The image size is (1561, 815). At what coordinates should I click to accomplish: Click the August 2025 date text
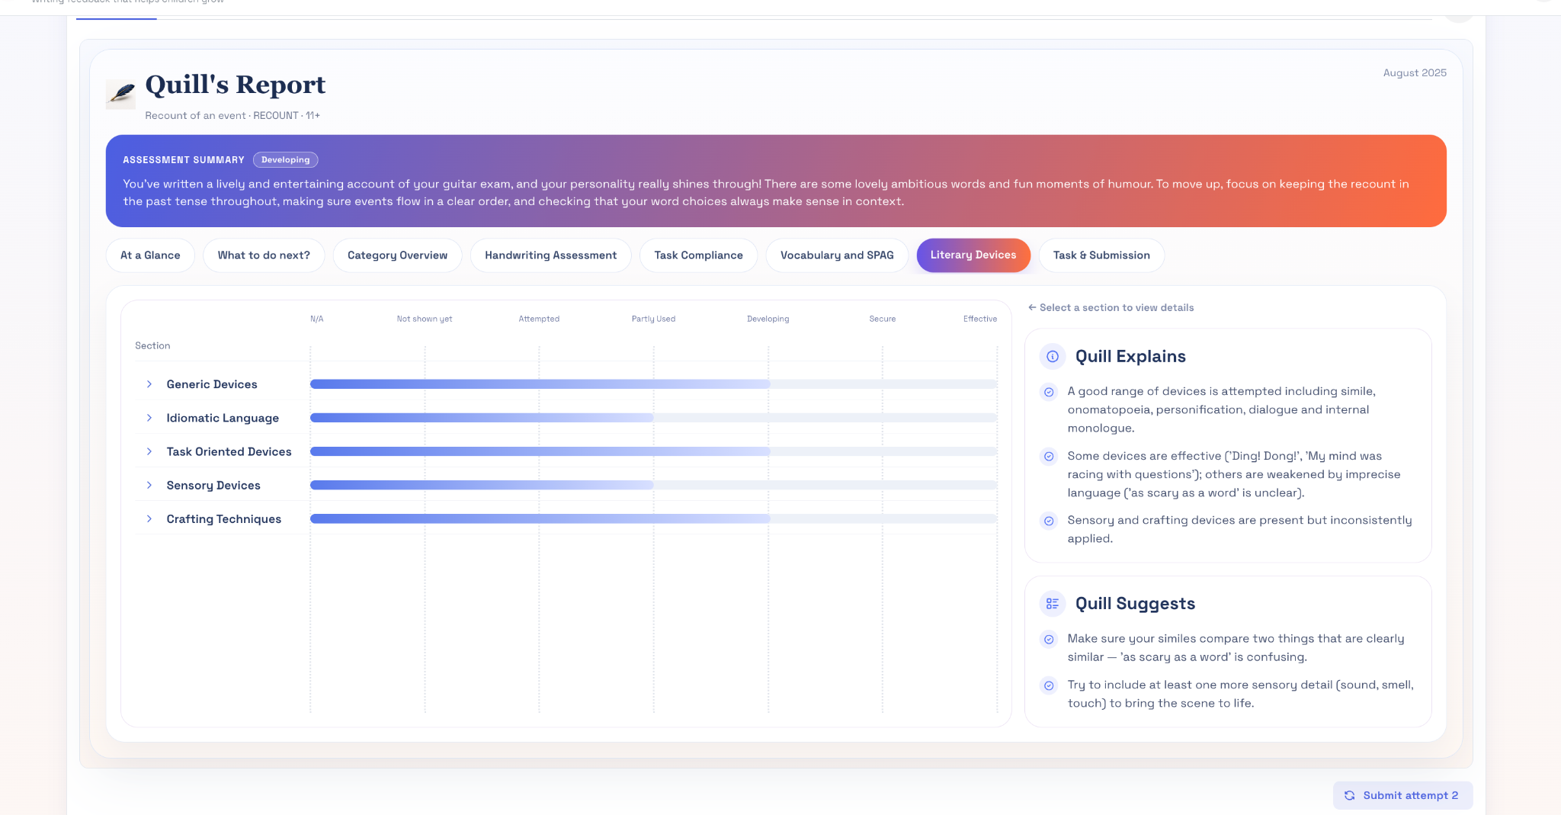1415,73
